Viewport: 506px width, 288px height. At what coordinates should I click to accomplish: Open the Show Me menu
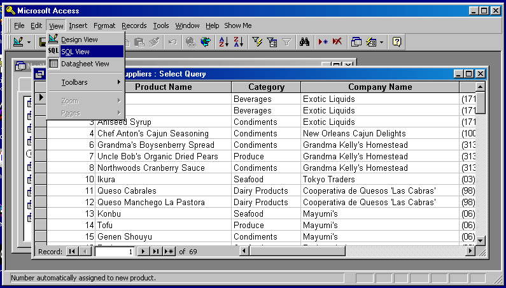[x=238, y=25]
